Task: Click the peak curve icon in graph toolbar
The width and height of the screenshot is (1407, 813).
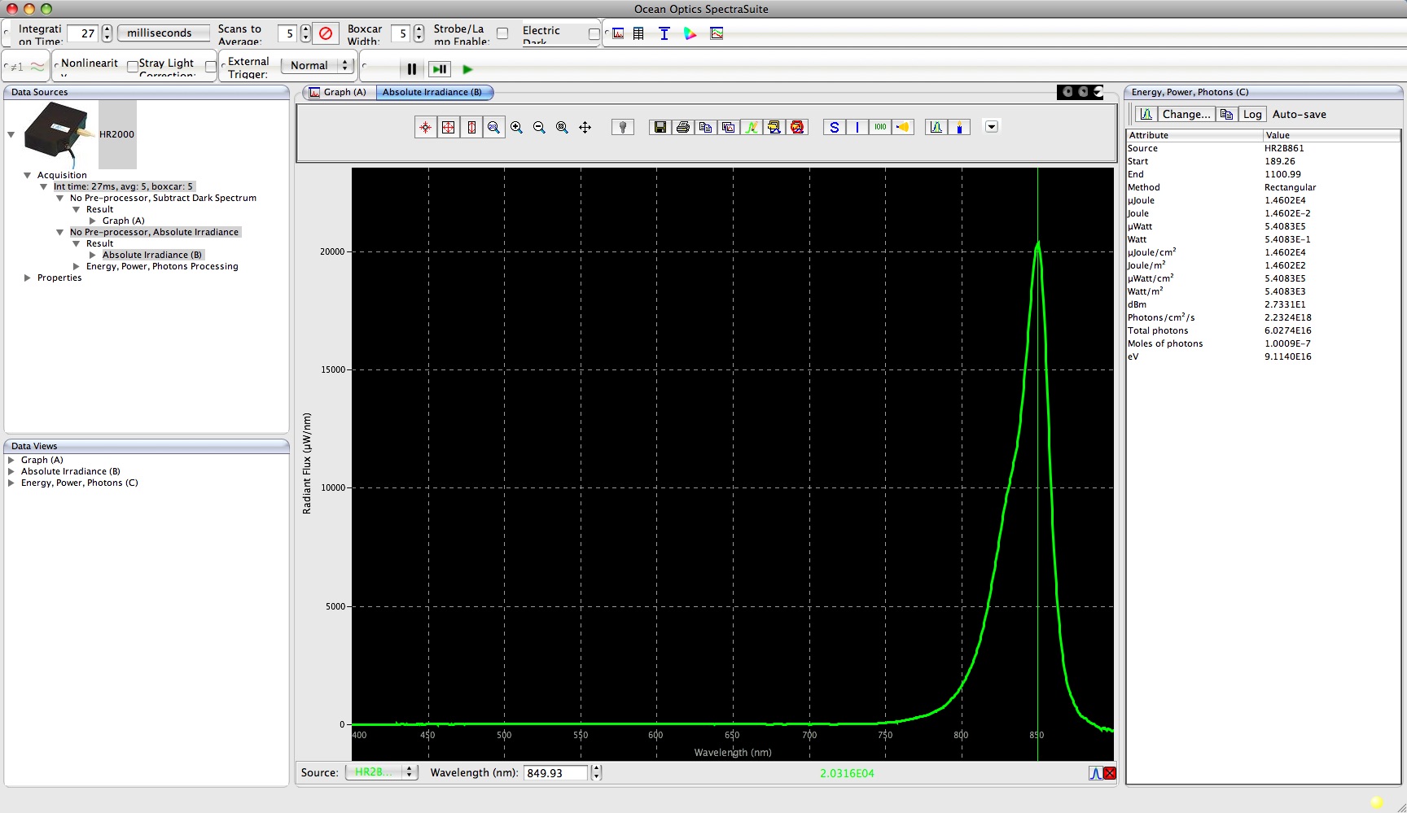Action: click(x=936, y=127)
